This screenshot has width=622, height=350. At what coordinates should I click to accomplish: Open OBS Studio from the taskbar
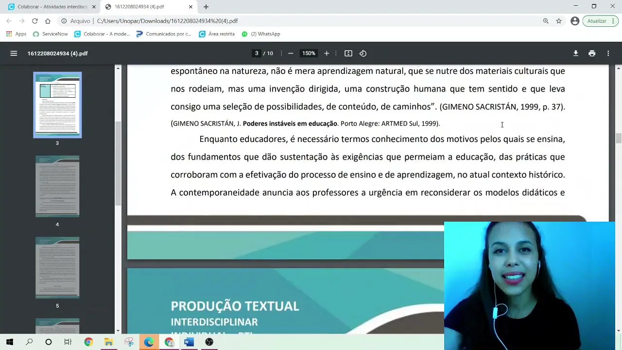coord(209,342)
